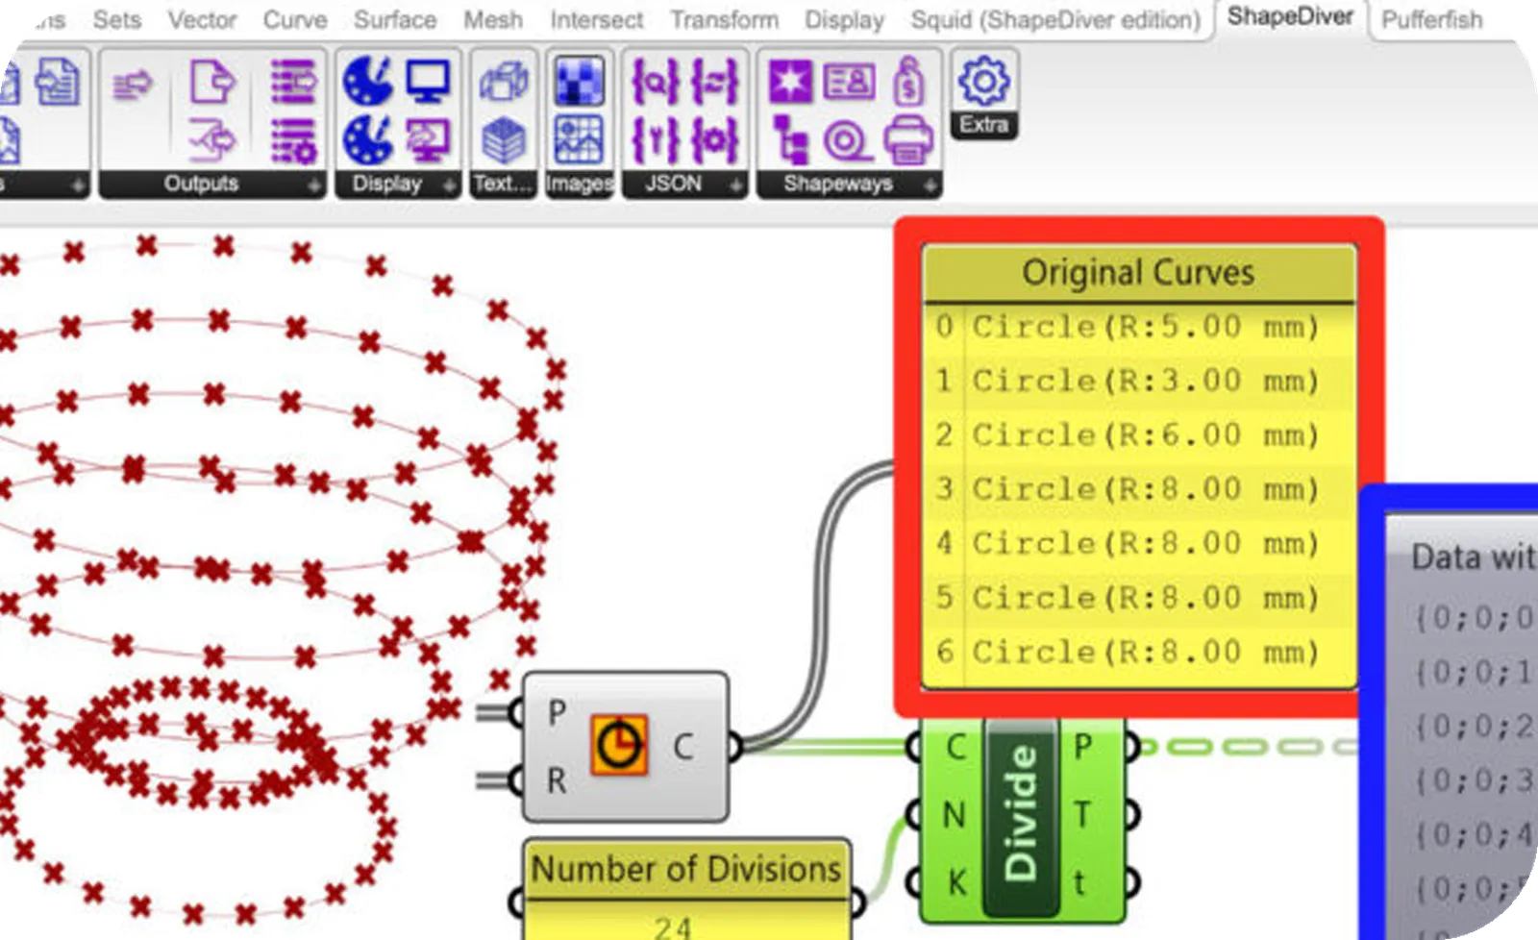Select the checkered image icon in Images group

[x=579, y=82]
